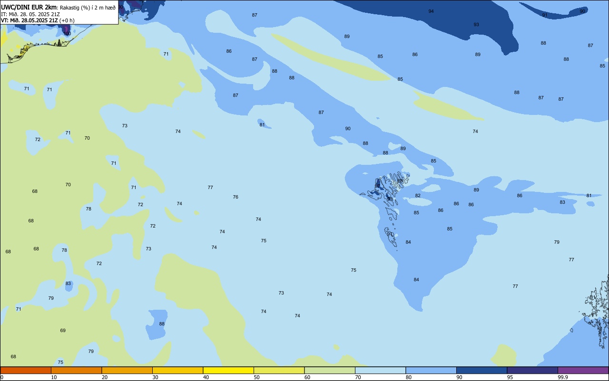Click the humidity value 76 on the map
Viewport: 609px width, 381px height.
click(x=236, y=197)
